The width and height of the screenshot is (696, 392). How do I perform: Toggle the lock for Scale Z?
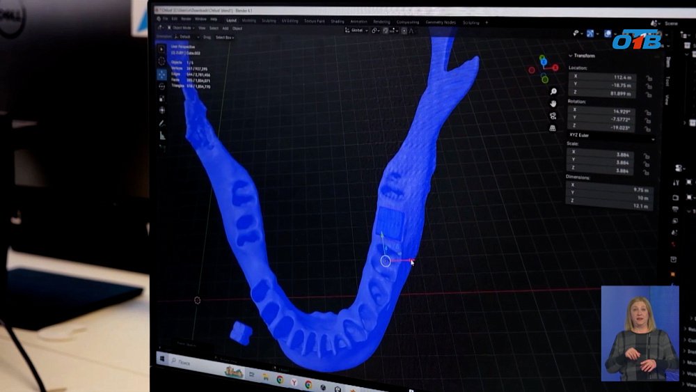(x=648, y=170)
